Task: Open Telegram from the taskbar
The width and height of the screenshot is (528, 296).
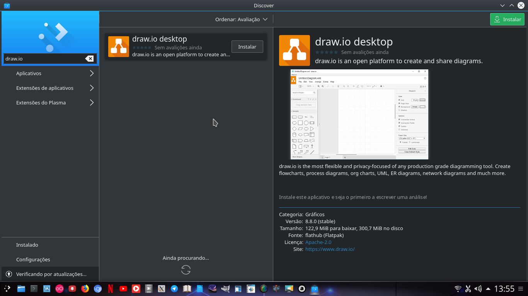Action: click(x=174, y=288)
